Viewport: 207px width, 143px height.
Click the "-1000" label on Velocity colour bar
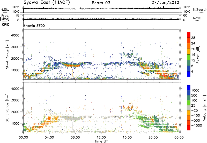(197, 125)
